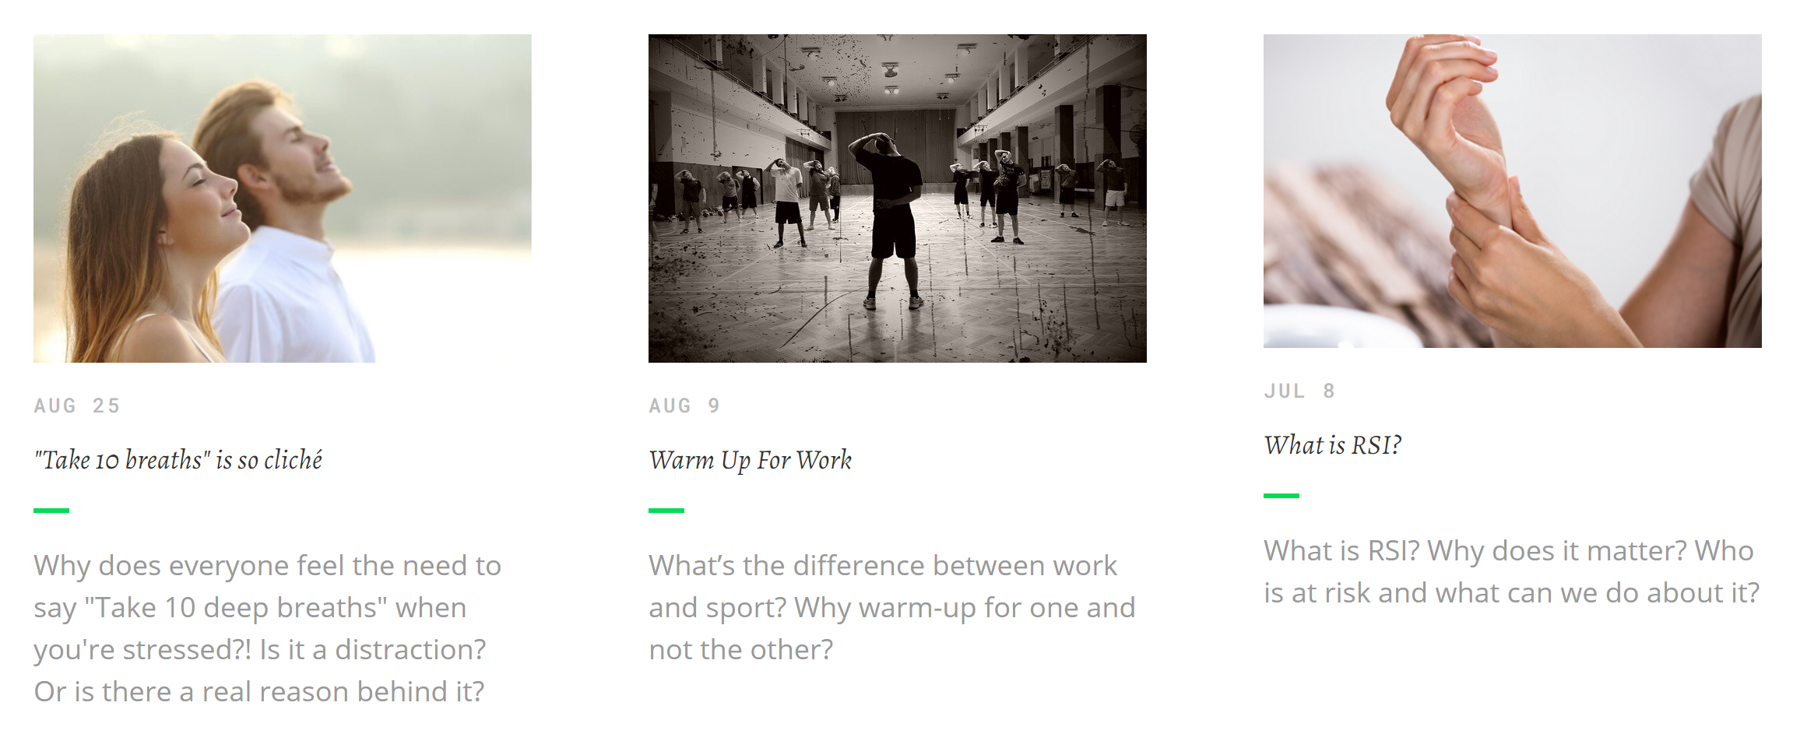Image resolution: width=1800 pixels, height=755 pixels.
Task: Click the green divider under the breaths title
Action: 51,511
